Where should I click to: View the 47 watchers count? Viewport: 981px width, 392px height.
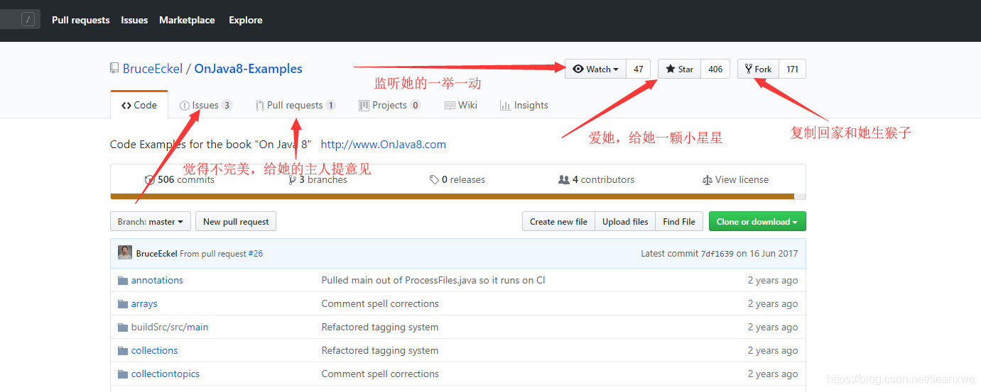[x=639, y=69]
